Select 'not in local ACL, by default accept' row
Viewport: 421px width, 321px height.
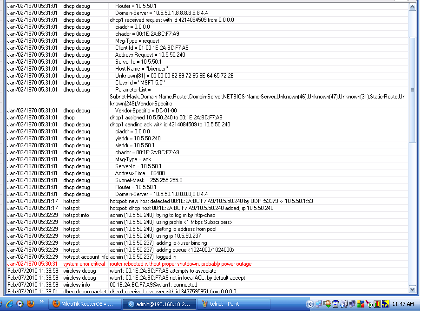(x=207, y=278)
